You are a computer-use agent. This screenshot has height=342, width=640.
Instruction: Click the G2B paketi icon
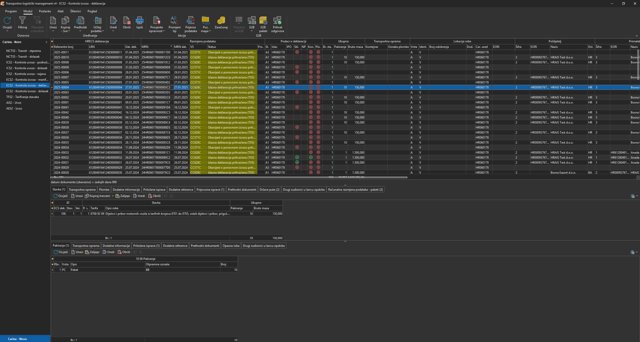coord(263,21)
